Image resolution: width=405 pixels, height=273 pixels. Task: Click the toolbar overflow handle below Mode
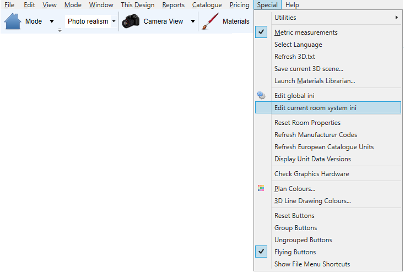(60, 30)
